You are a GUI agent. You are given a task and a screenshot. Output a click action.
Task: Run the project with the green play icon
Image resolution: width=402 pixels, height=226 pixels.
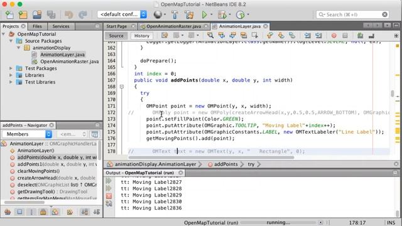pos(204,14)
